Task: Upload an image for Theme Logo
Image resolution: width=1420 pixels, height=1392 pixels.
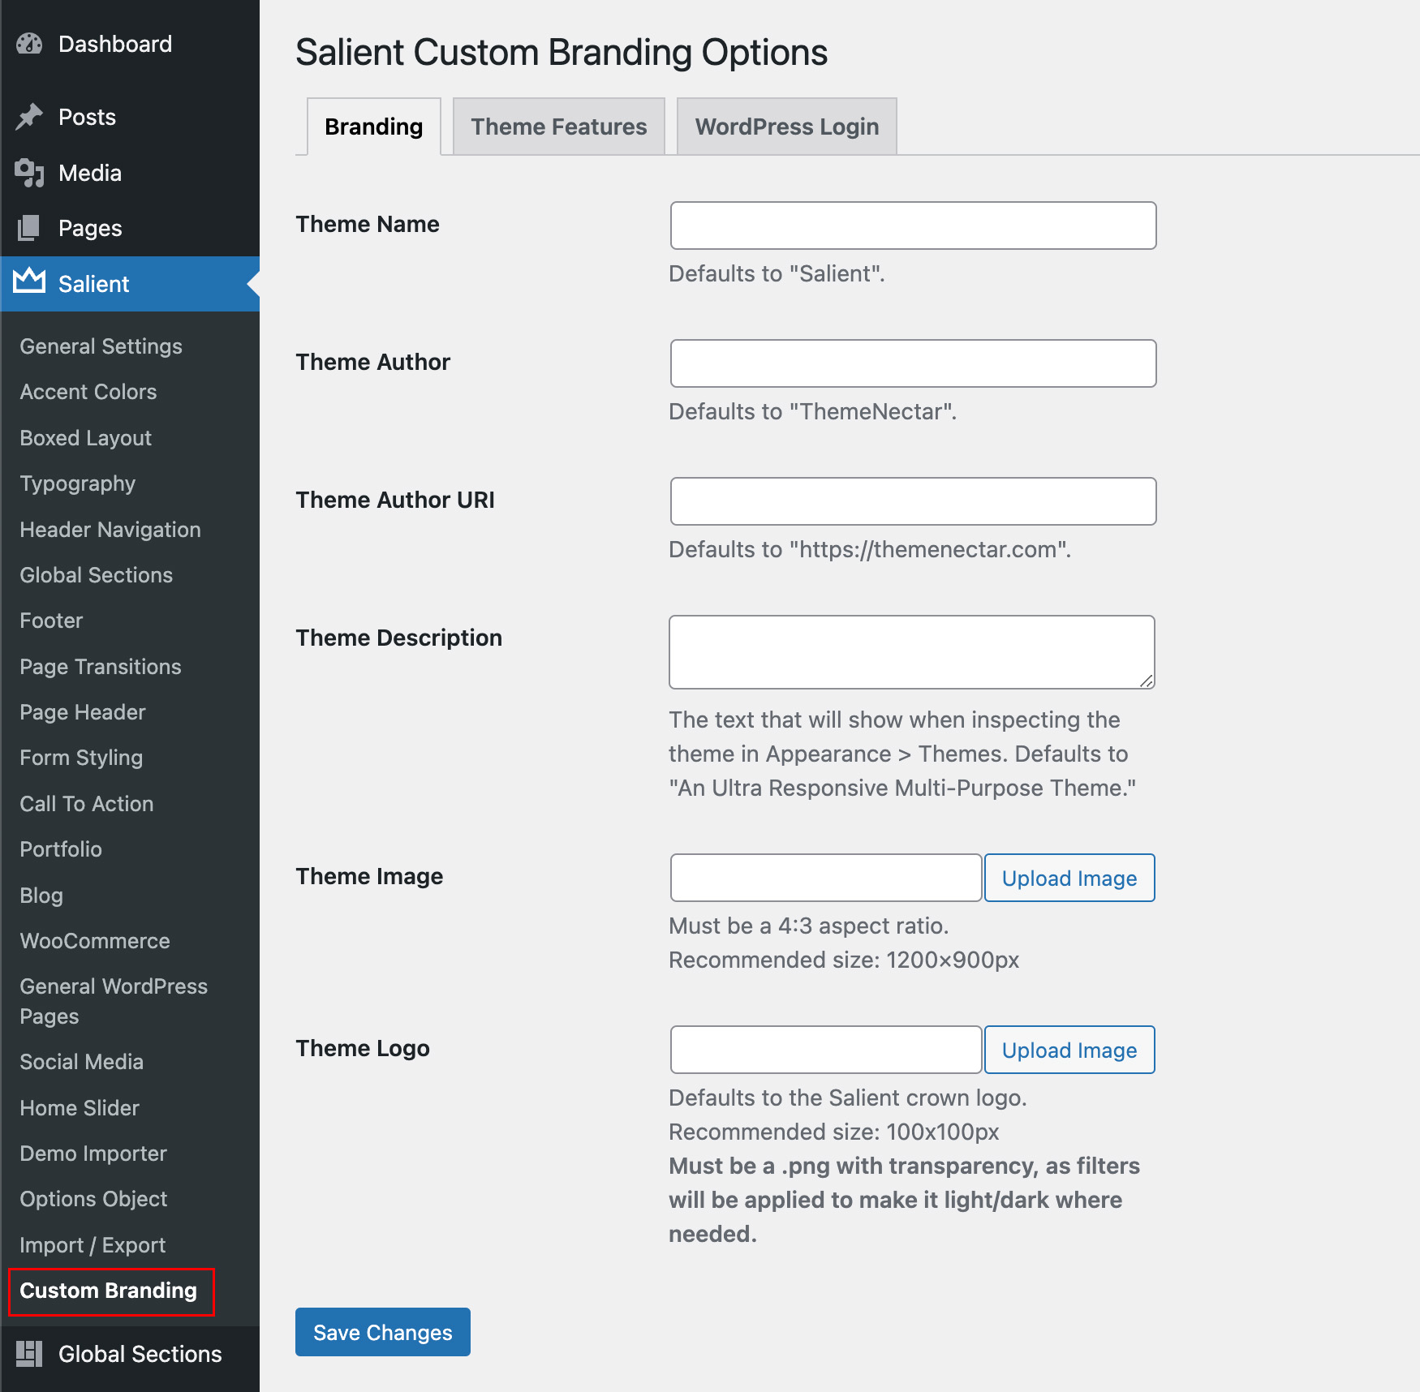Action: pyautogui.click(x=1069, y=1050)
